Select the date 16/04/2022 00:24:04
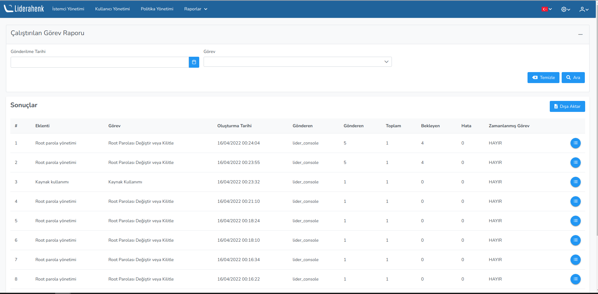 [238, 143]
